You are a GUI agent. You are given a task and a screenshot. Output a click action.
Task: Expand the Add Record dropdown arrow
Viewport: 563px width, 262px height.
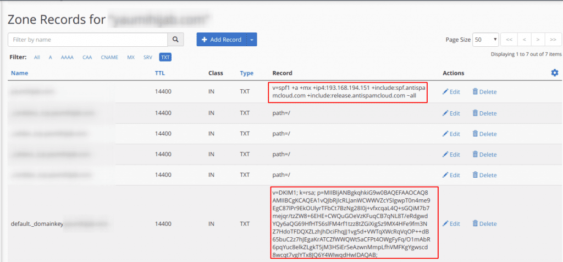click(x=252, y=40)
